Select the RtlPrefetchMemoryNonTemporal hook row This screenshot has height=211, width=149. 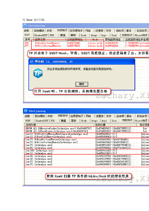87,134
